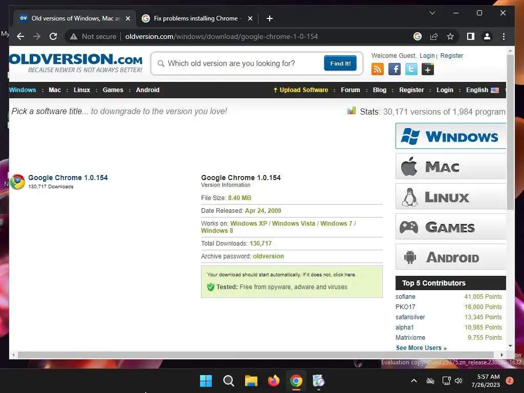
Task: Click Windows XP in Works on
Action: pyautogui.click(x=249, y=223)
